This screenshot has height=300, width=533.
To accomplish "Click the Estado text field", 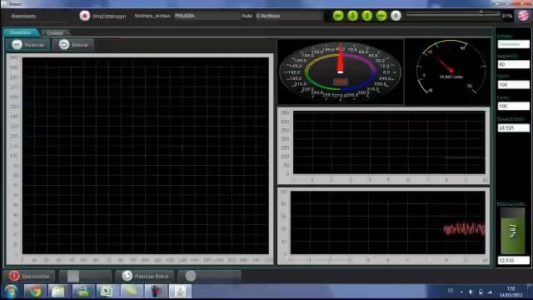I will pyautogui.click(x=513, y=44).
